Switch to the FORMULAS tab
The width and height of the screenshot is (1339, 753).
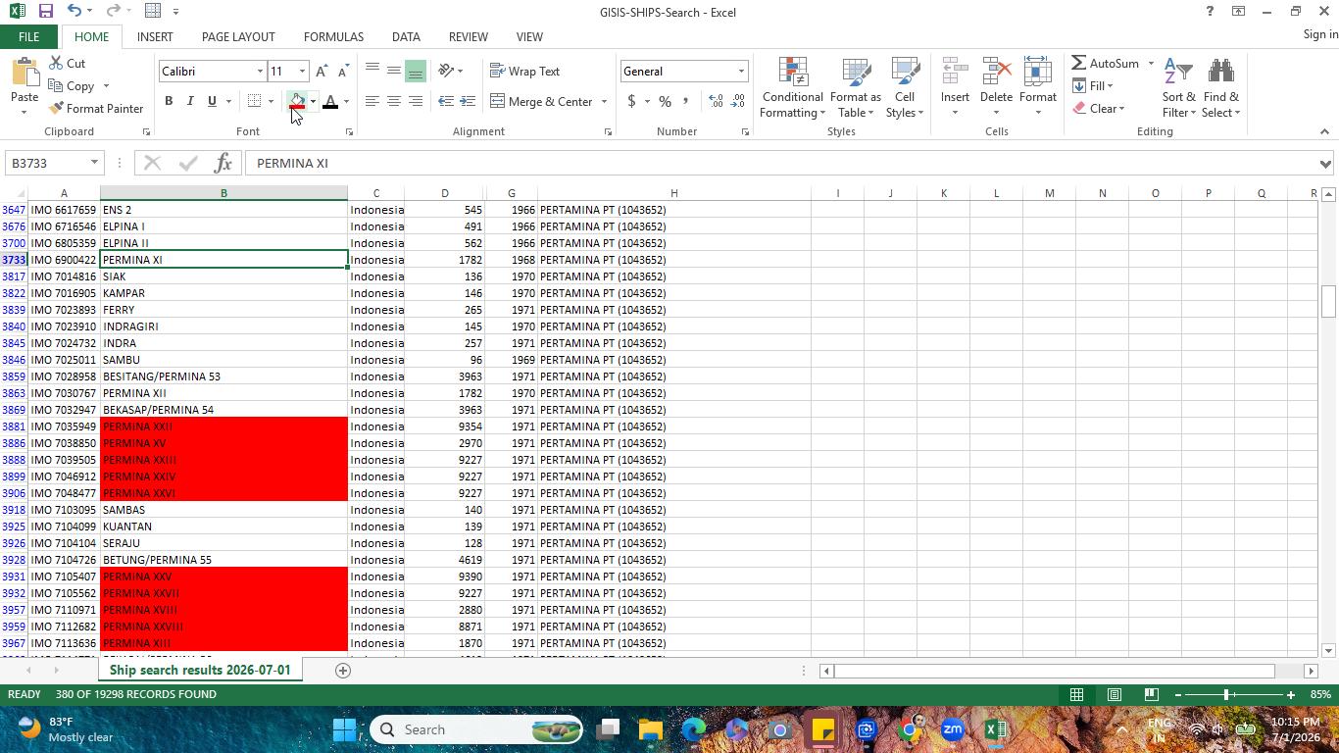[x=333, y=36]
